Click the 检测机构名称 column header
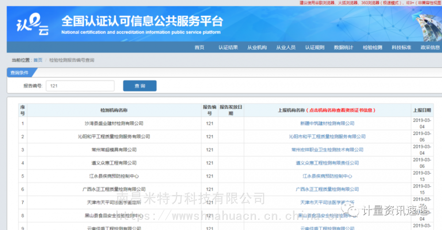Viewport: 442px width, 230px height. pos(114,110)
